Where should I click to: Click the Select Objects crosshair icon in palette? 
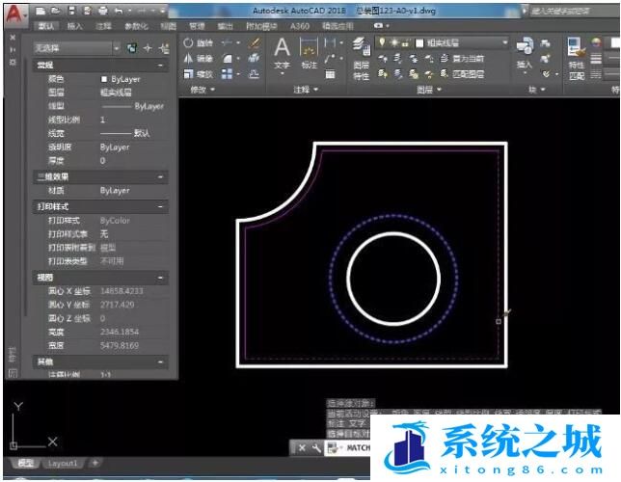coord(148,48)
